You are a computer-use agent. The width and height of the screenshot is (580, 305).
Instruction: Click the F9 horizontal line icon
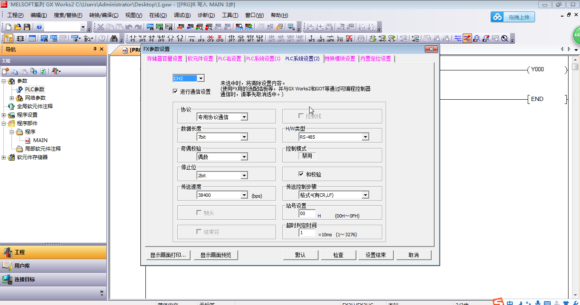[192, 39]
